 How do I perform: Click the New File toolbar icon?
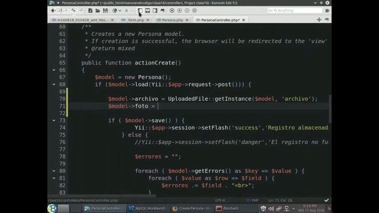click(x=90, y=11)
